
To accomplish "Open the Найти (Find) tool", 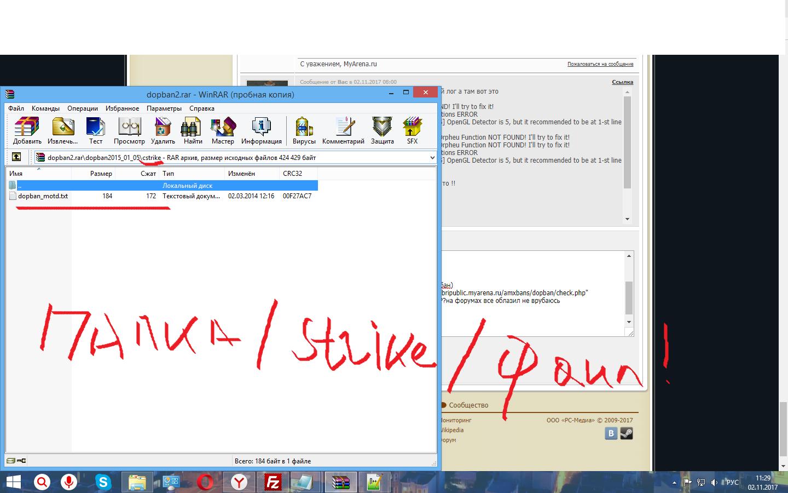I will 193,130.
